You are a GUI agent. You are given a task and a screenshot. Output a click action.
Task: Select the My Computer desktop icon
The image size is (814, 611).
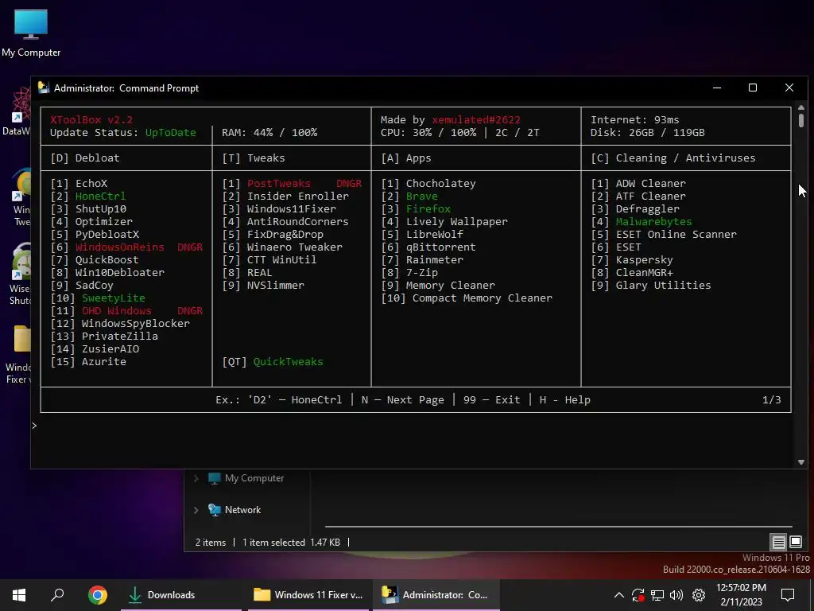[31, 33]
